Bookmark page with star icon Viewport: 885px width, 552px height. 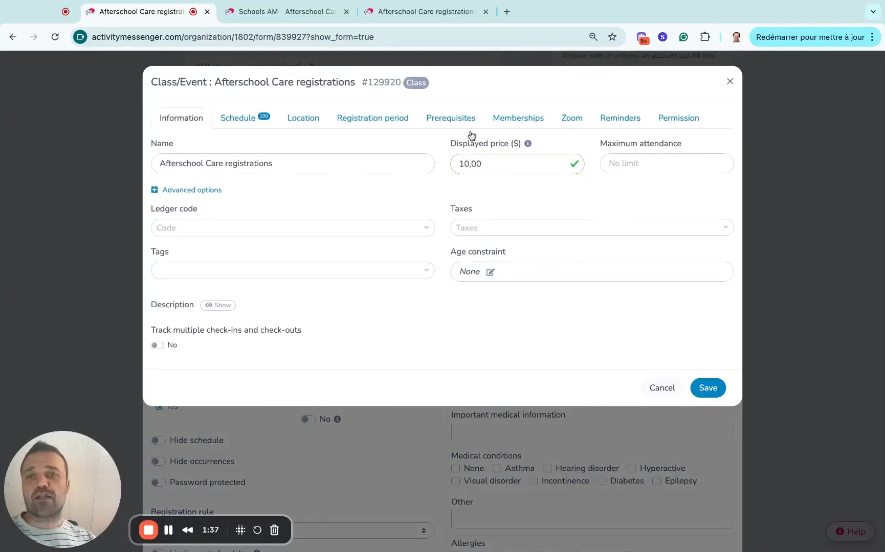612,37
